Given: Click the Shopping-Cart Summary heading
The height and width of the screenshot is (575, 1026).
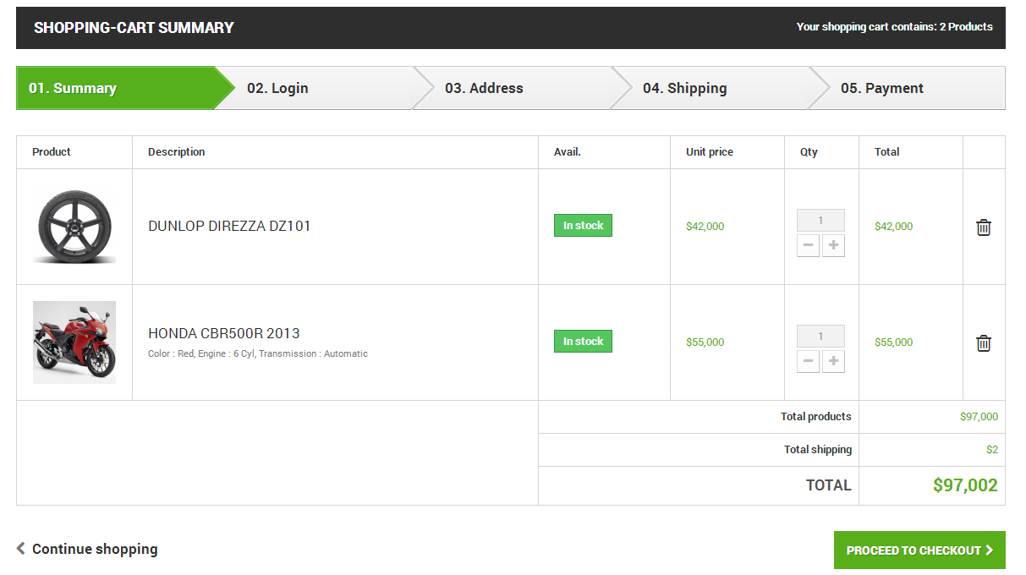Looking at the screenshot, I should coord(134,28).
